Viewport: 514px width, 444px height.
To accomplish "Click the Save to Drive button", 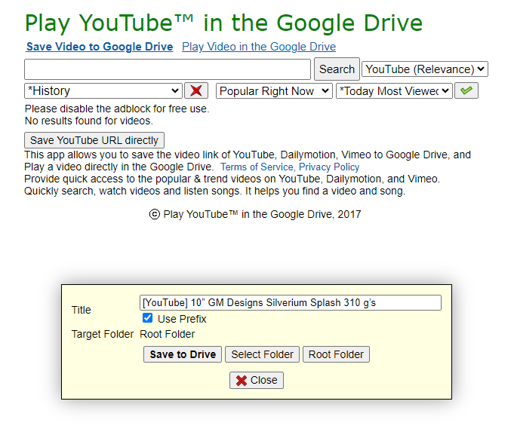I will [x=183, y=354].
